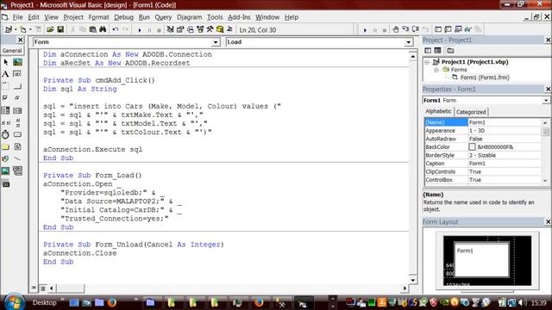Open the Form1 object dropdown in Properties
Viewport: 552px width, 310px height.
[x=546, y=101]
